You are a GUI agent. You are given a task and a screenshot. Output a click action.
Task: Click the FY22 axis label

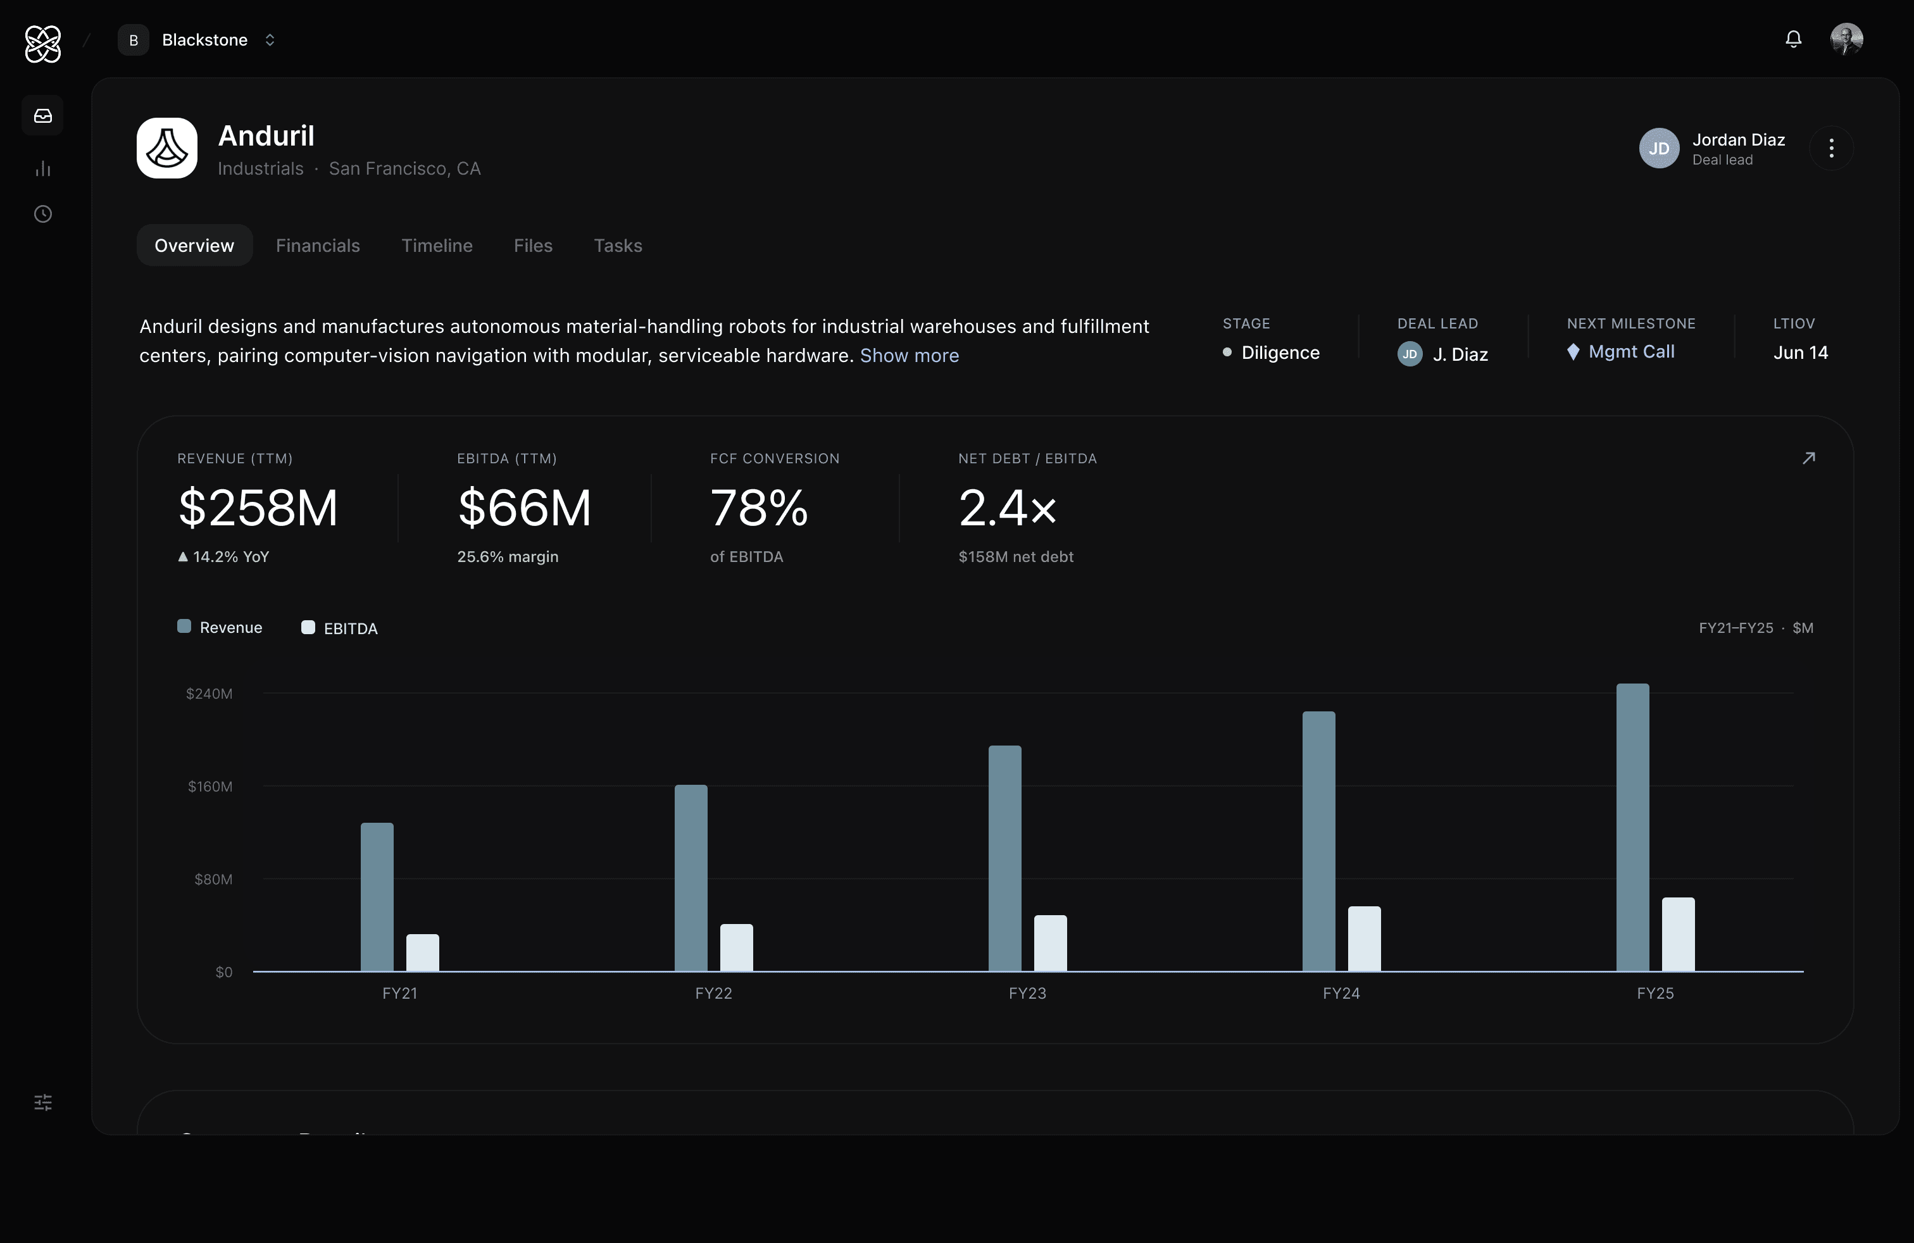(x=713, y=994)
